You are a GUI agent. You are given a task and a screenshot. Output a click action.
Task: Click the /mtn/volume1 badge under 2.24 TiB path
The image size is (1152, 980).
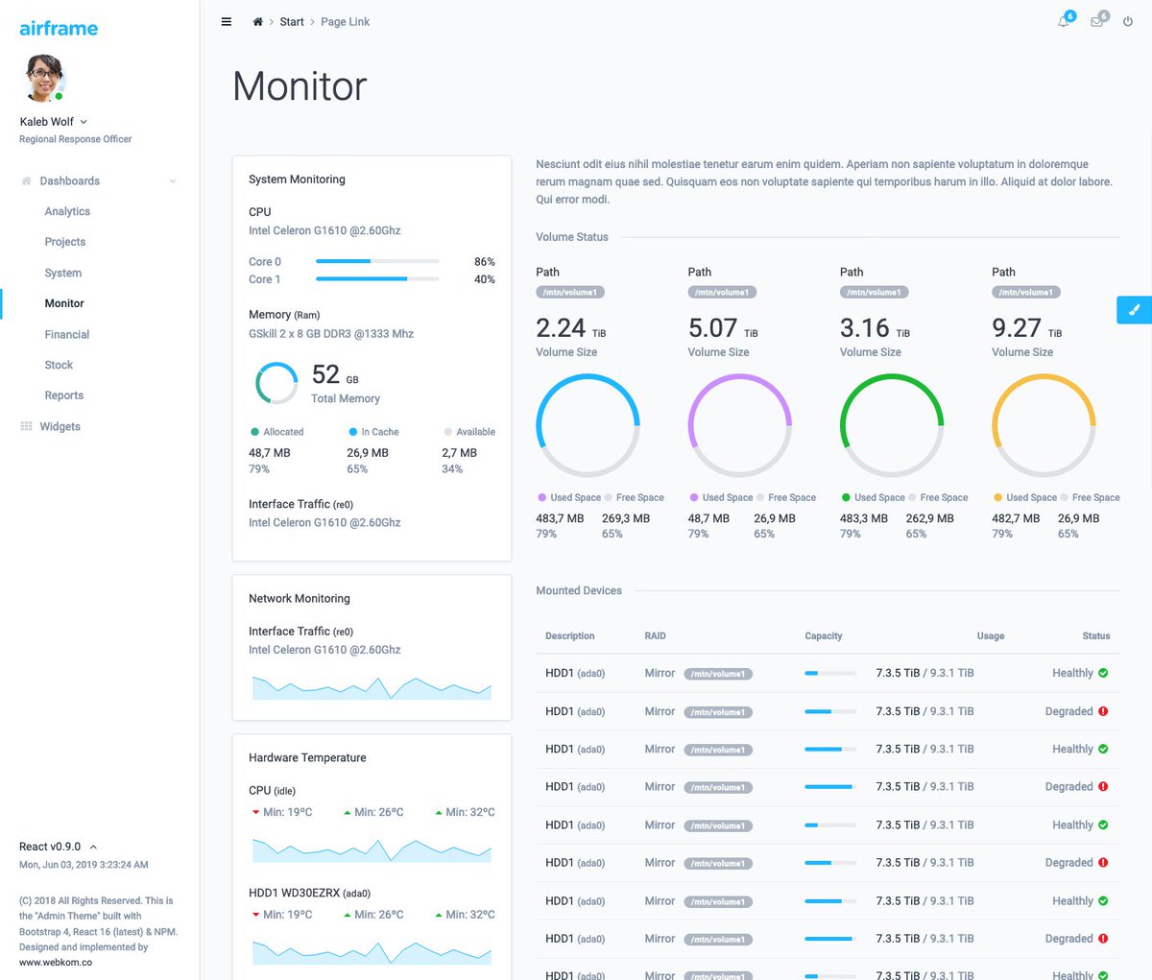(x=570, y=292)
